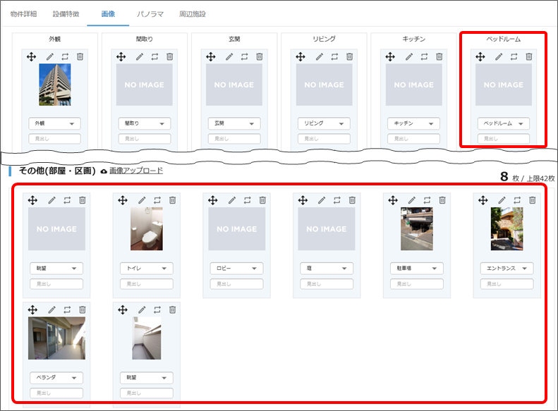Image resolution: width=558 pixels, height=411 pixels.
Task: Edit the 駐車場 photo with pencil
Action: (412, 200)
